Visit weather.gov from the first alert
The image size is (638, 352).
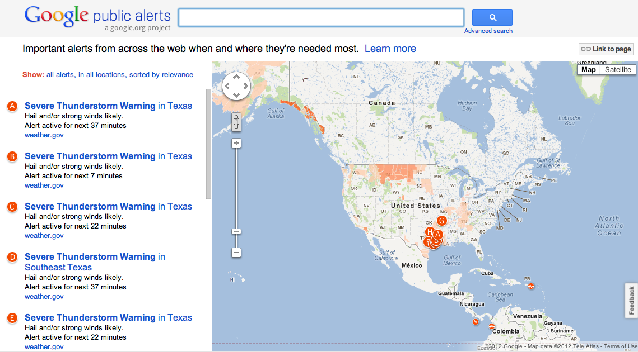44,135
